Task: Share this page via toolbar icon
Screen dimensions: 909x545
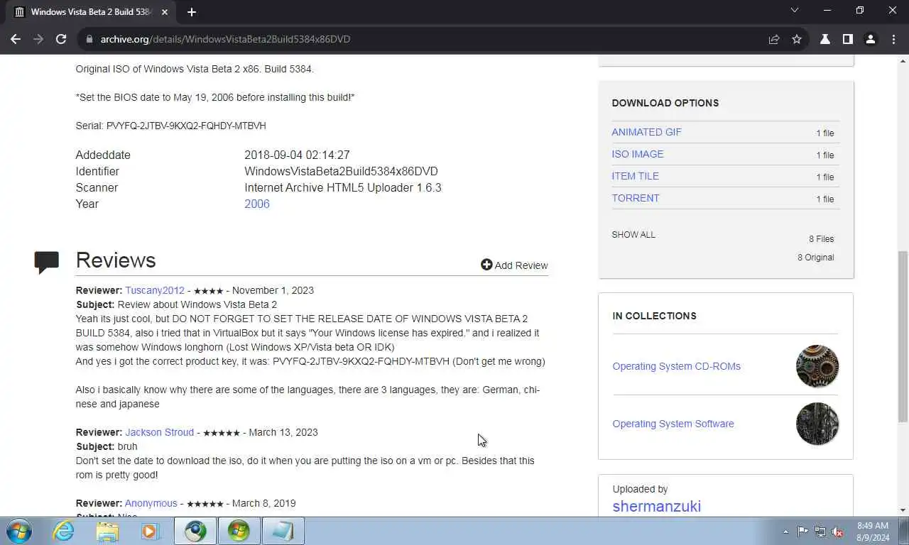Action: pos(774,39)
